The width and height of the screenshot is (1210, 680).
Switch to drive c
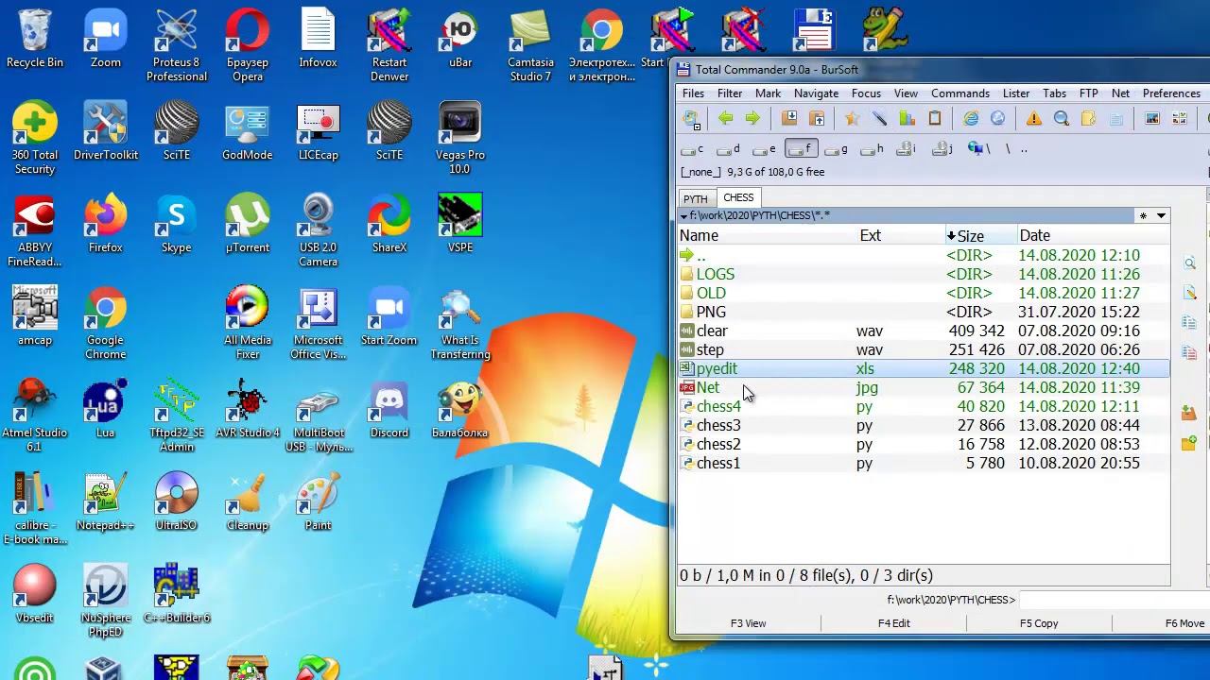pyautogui.click(x=693, y=149)
